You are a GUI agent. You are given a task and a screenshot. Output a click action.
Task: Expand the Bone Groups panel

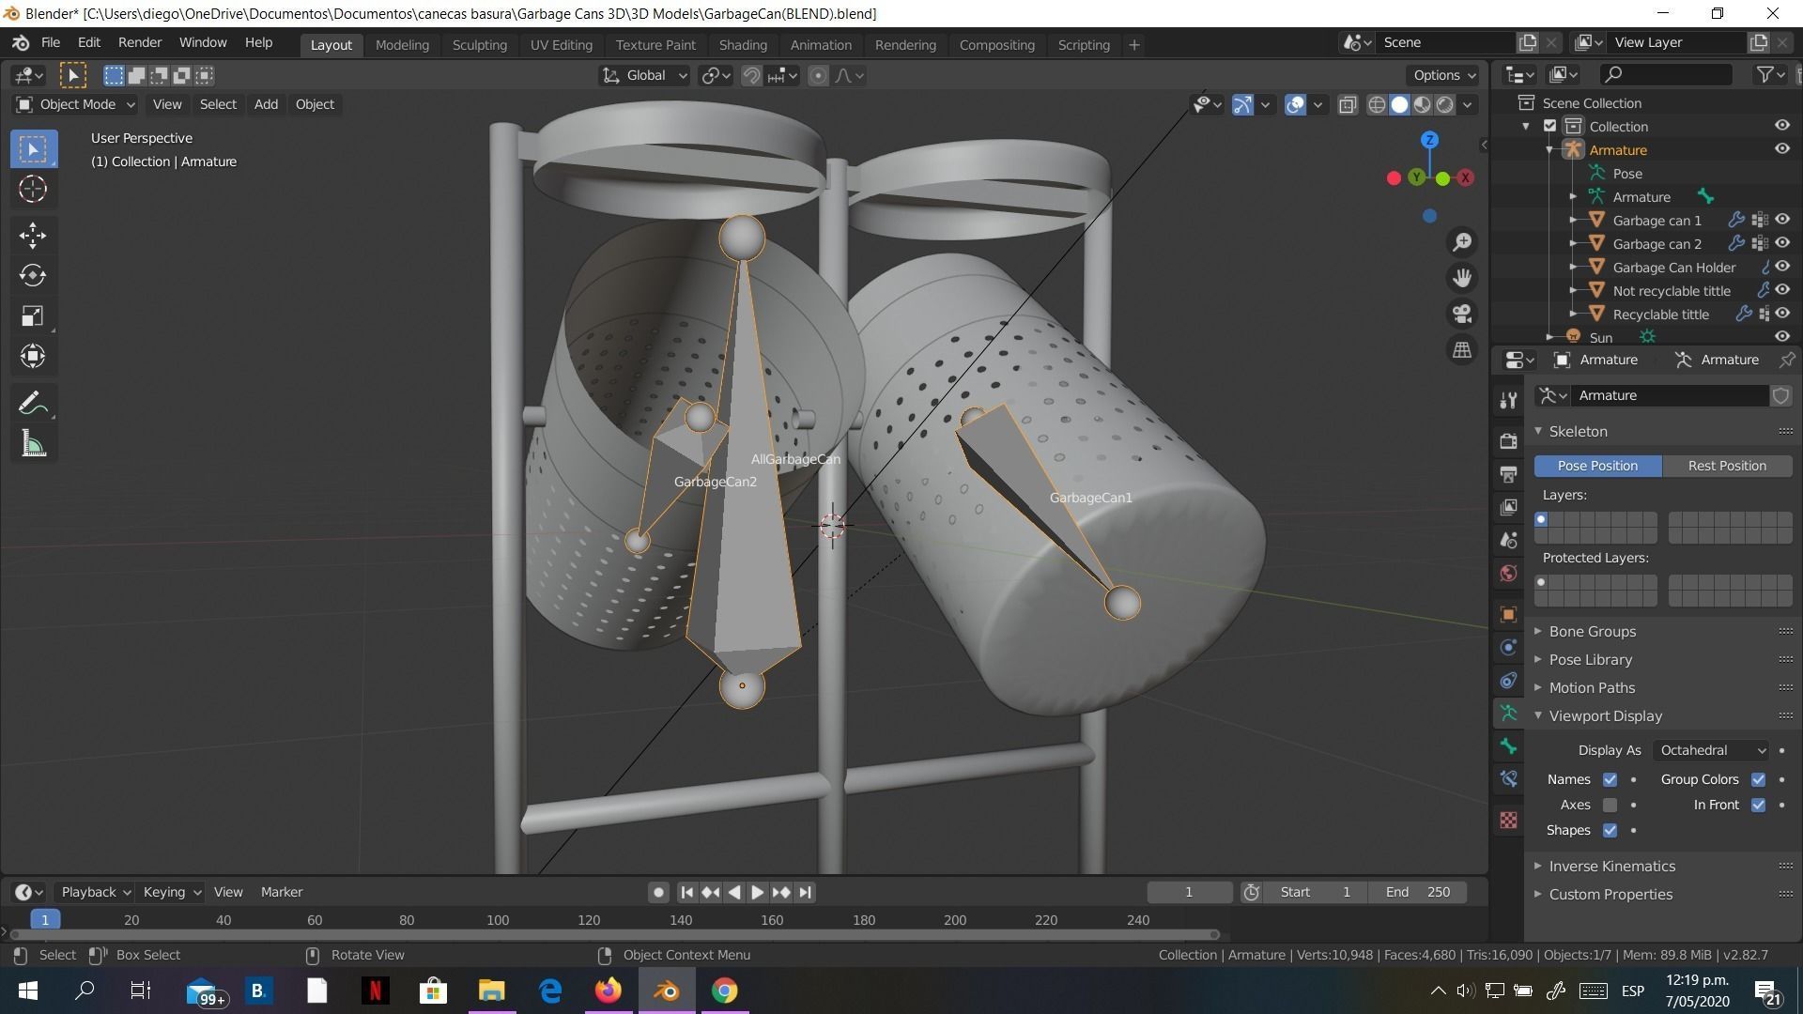coord(1592,631)
